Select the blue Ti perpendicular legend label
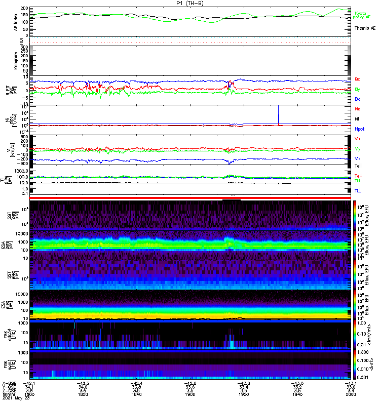This screenshot has width=380, height=405. 358,191
